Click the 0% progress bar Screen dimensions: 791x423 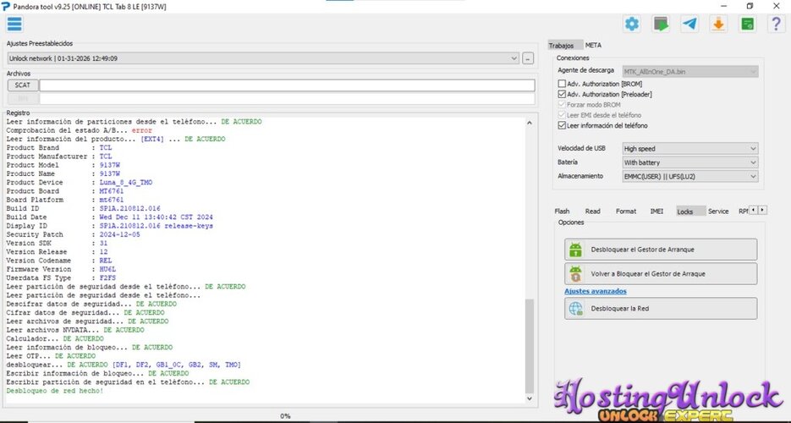pos(286,416)
